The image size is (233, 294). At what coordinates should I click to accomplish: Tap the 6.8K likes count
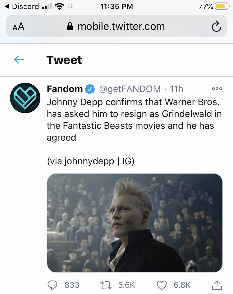pyautogui.click(x=182, y=285)
